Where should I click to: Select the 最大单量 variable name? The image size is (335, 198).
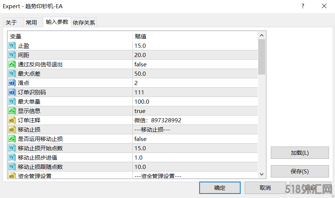29,102
